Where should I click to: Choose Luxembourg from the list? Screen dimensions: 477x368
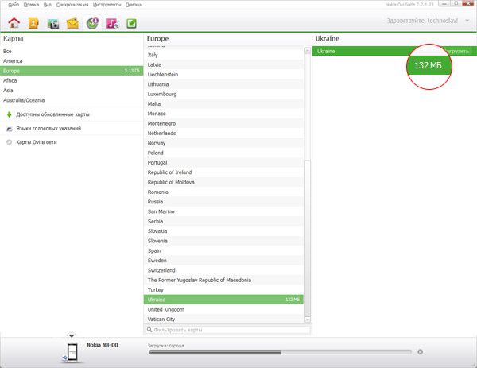(x=223, y=94)
